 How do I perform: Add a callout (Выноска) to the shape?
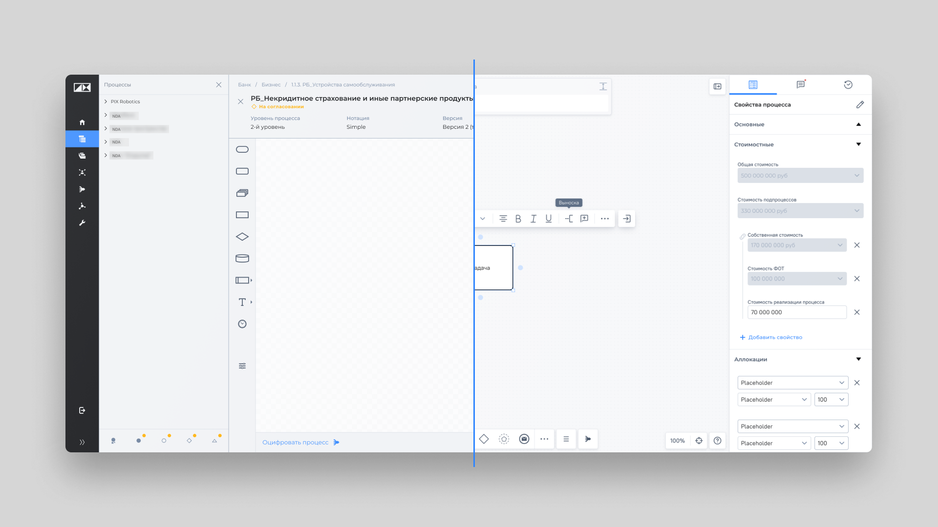(569, 219)
